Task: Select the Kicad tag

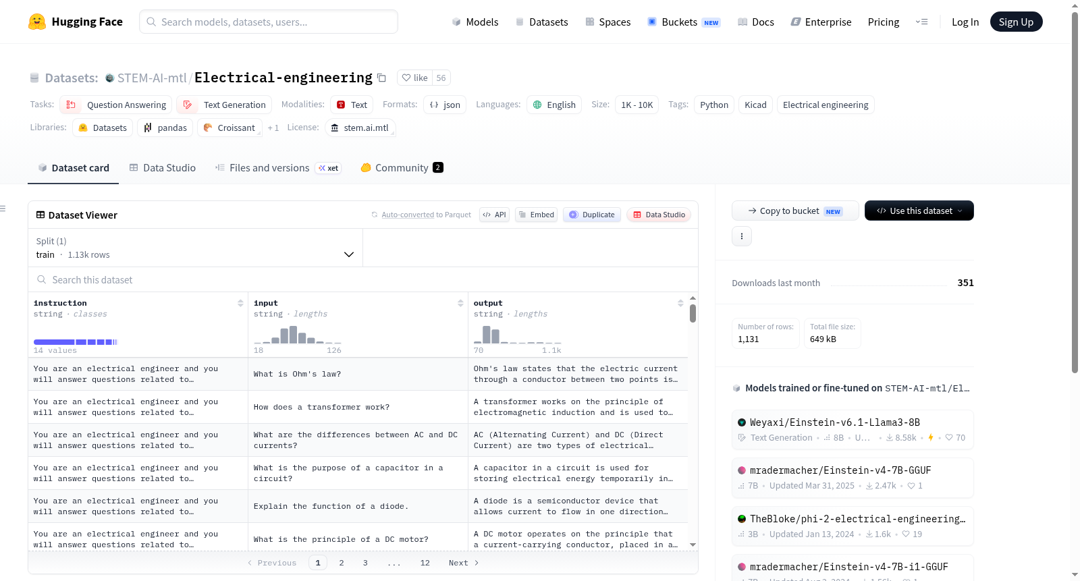Action: (755, 105)
